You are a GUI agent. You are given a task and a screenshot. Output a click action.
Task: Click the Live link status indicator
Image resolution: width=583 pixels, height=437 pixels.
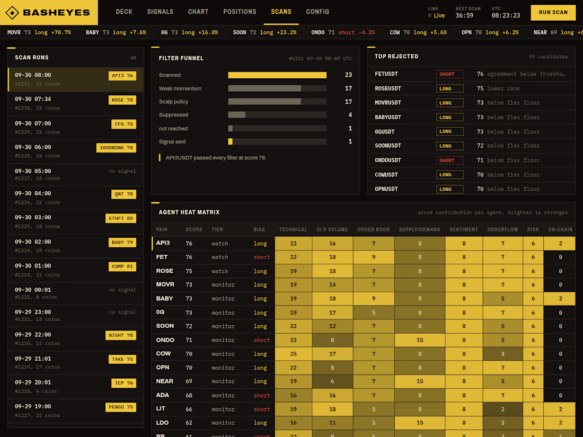[x=436, y=15]
